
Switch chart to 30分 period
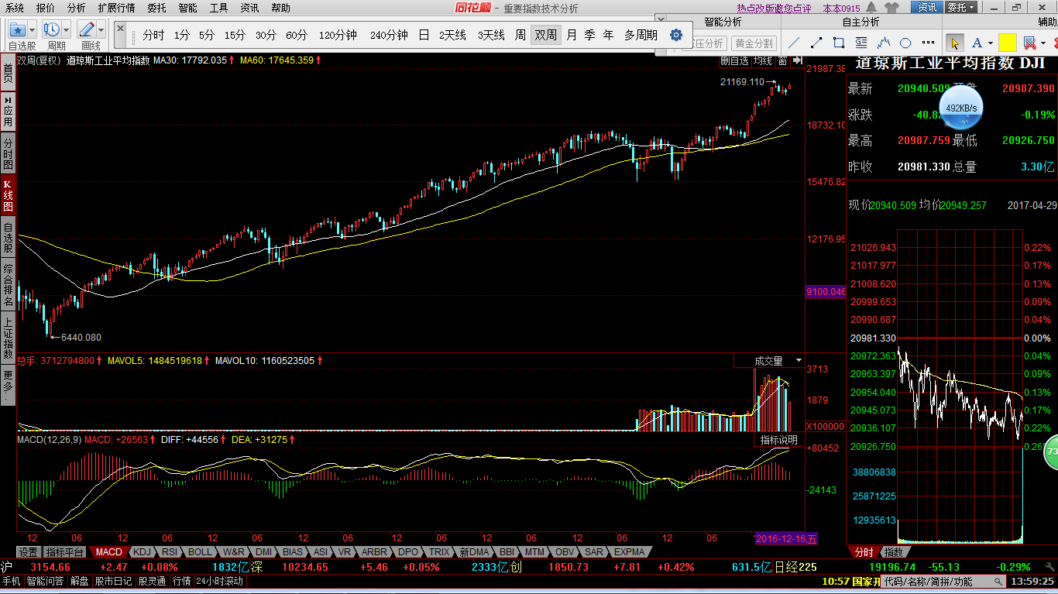pos(266,35)
